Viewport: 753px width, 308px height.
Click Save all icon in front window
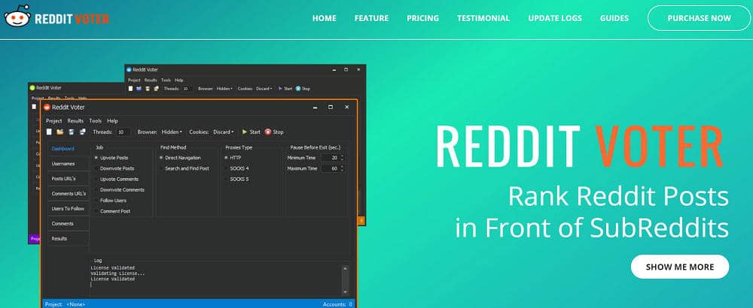point(82,131)
